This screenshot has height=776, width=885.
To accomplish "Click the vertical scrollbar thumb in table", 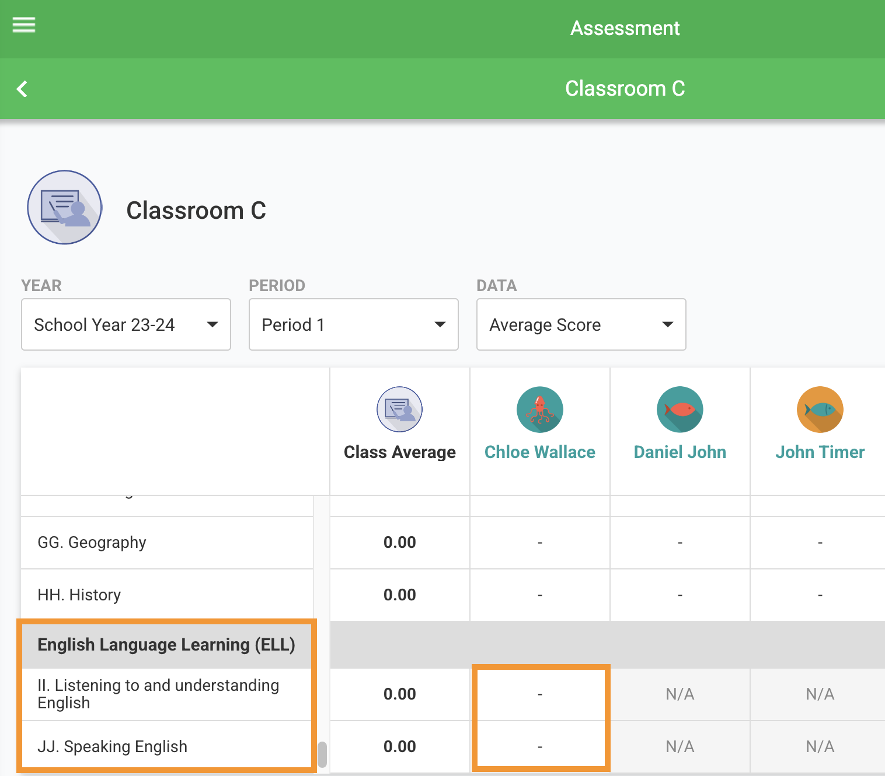I will pos(322,754).
